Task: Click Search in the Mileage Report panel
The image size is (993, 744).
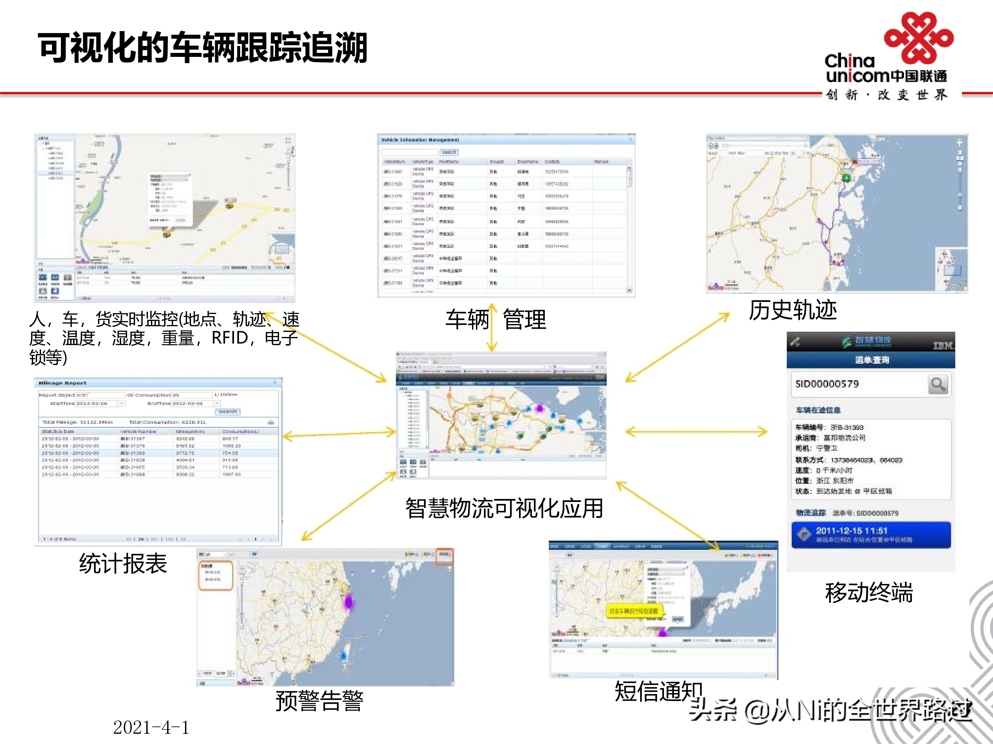Action: coord(228,412)
